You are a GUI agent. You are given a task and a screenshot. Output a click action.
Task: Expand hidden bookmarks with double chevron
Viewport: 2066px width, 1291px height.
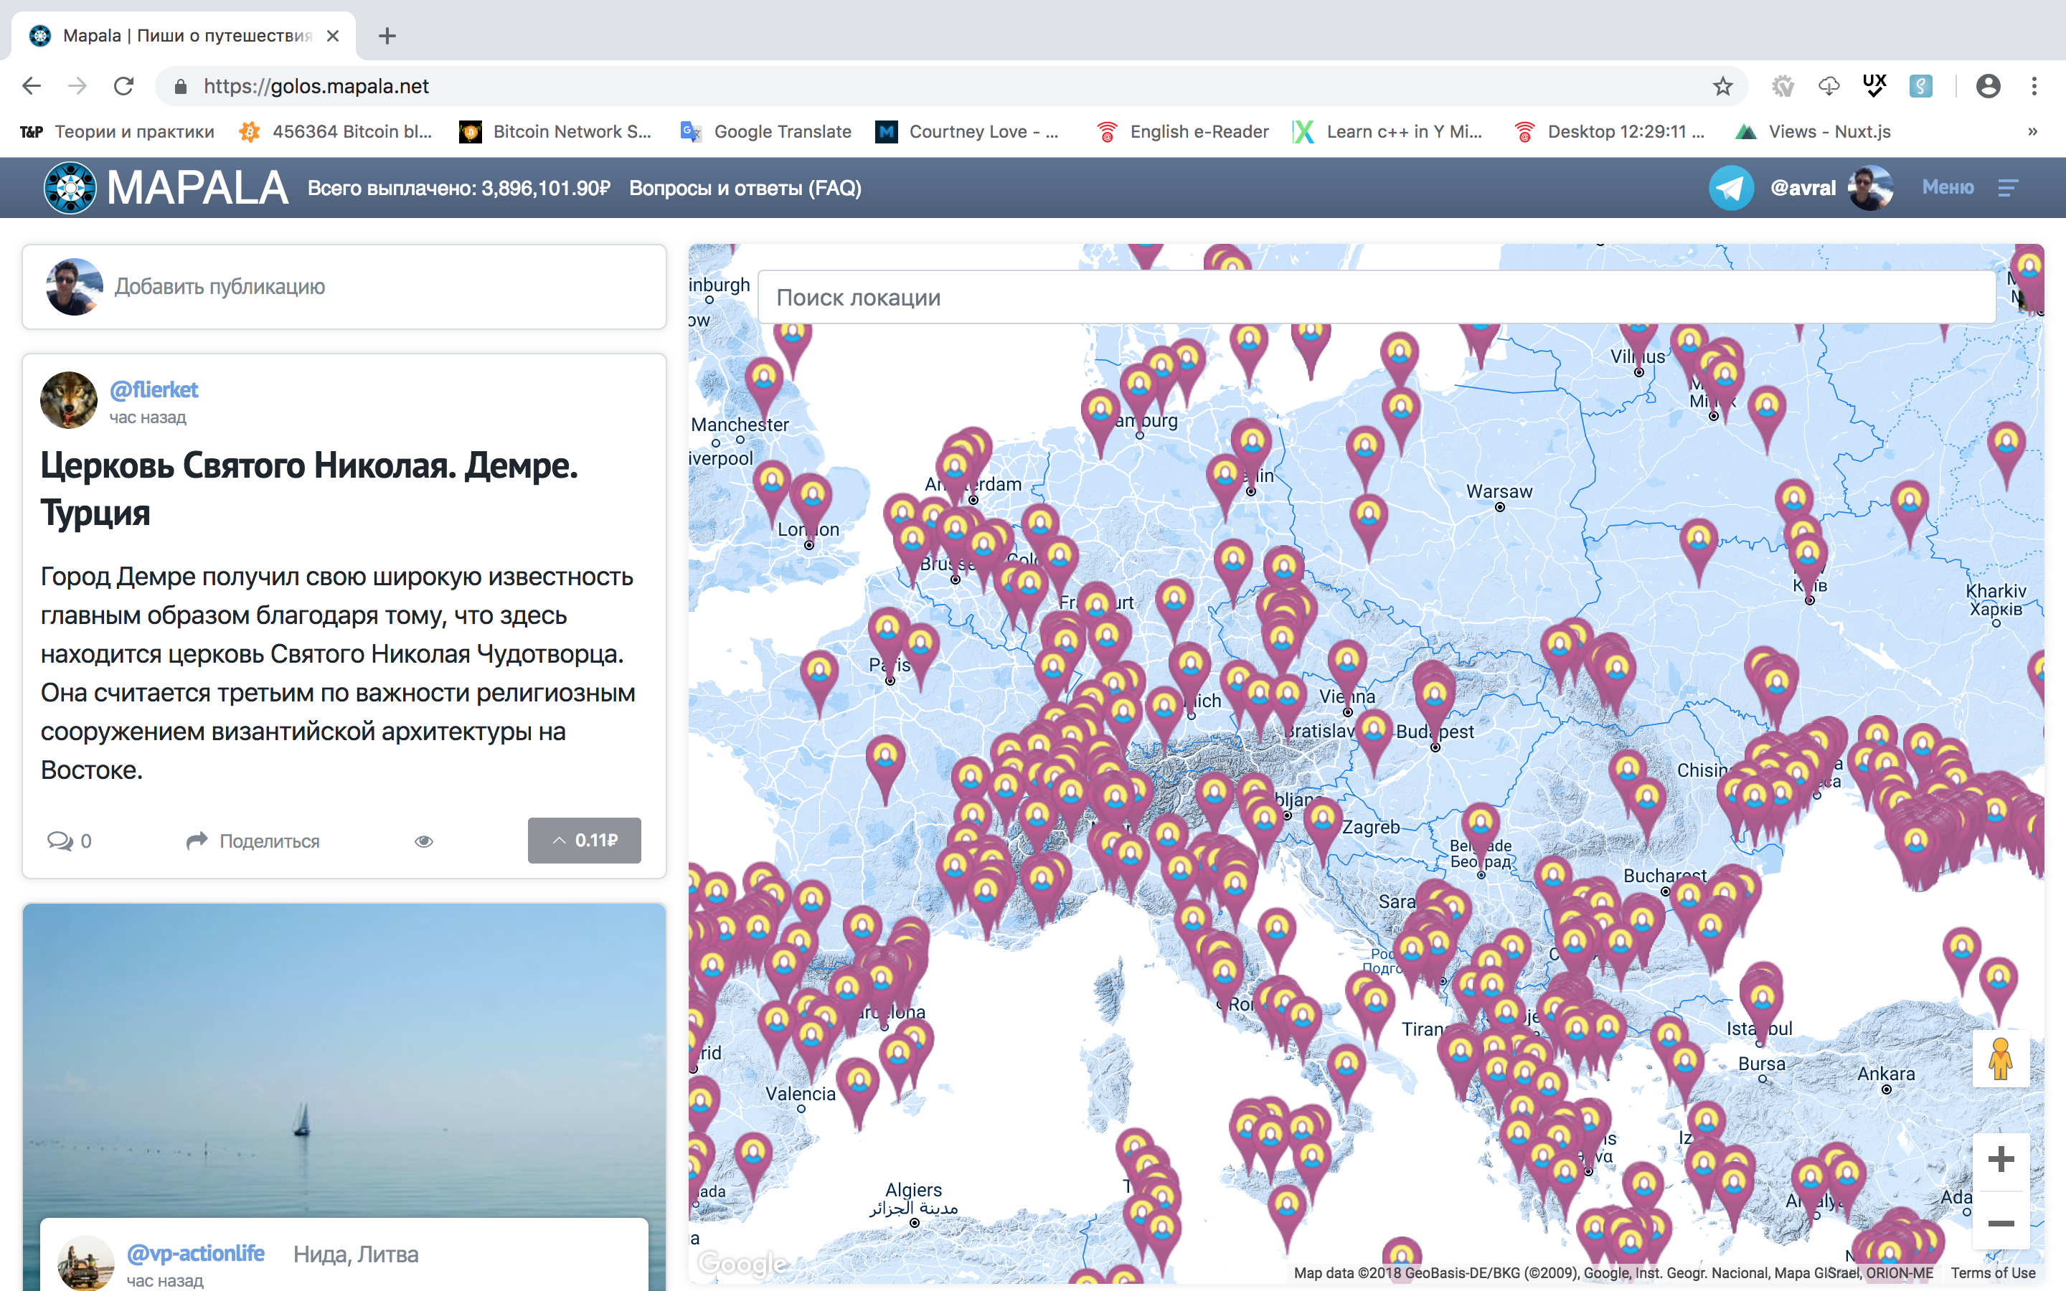click(x=2033, y=131)
